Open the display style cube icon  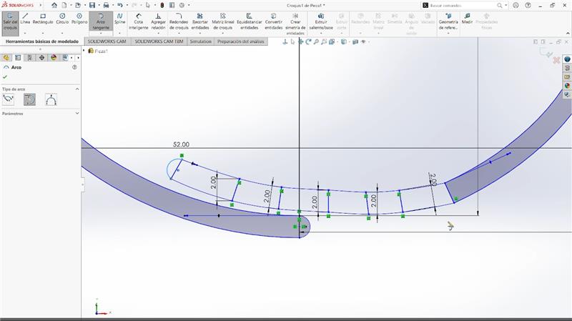344,42
